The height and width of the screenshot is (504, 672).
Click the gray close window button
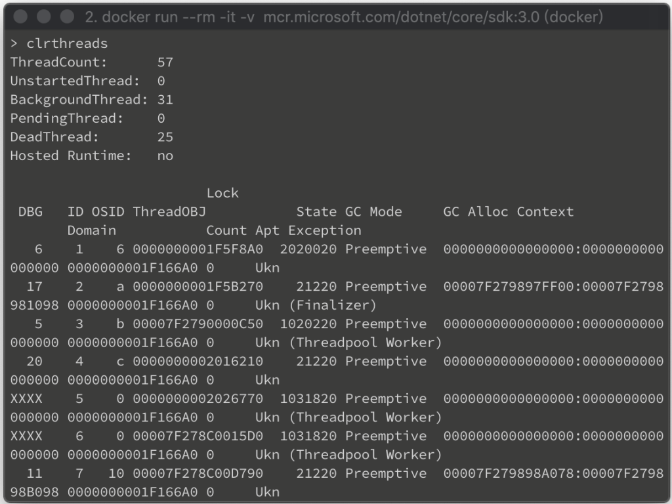click(20, 16)
